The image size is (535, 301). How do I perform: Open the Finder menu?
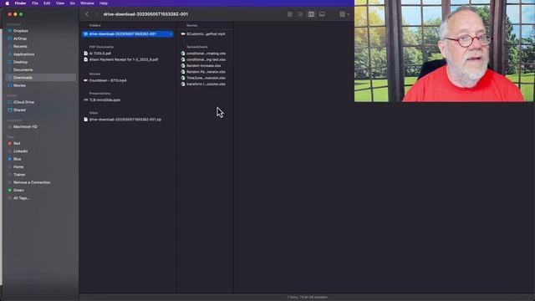[20, 3]
